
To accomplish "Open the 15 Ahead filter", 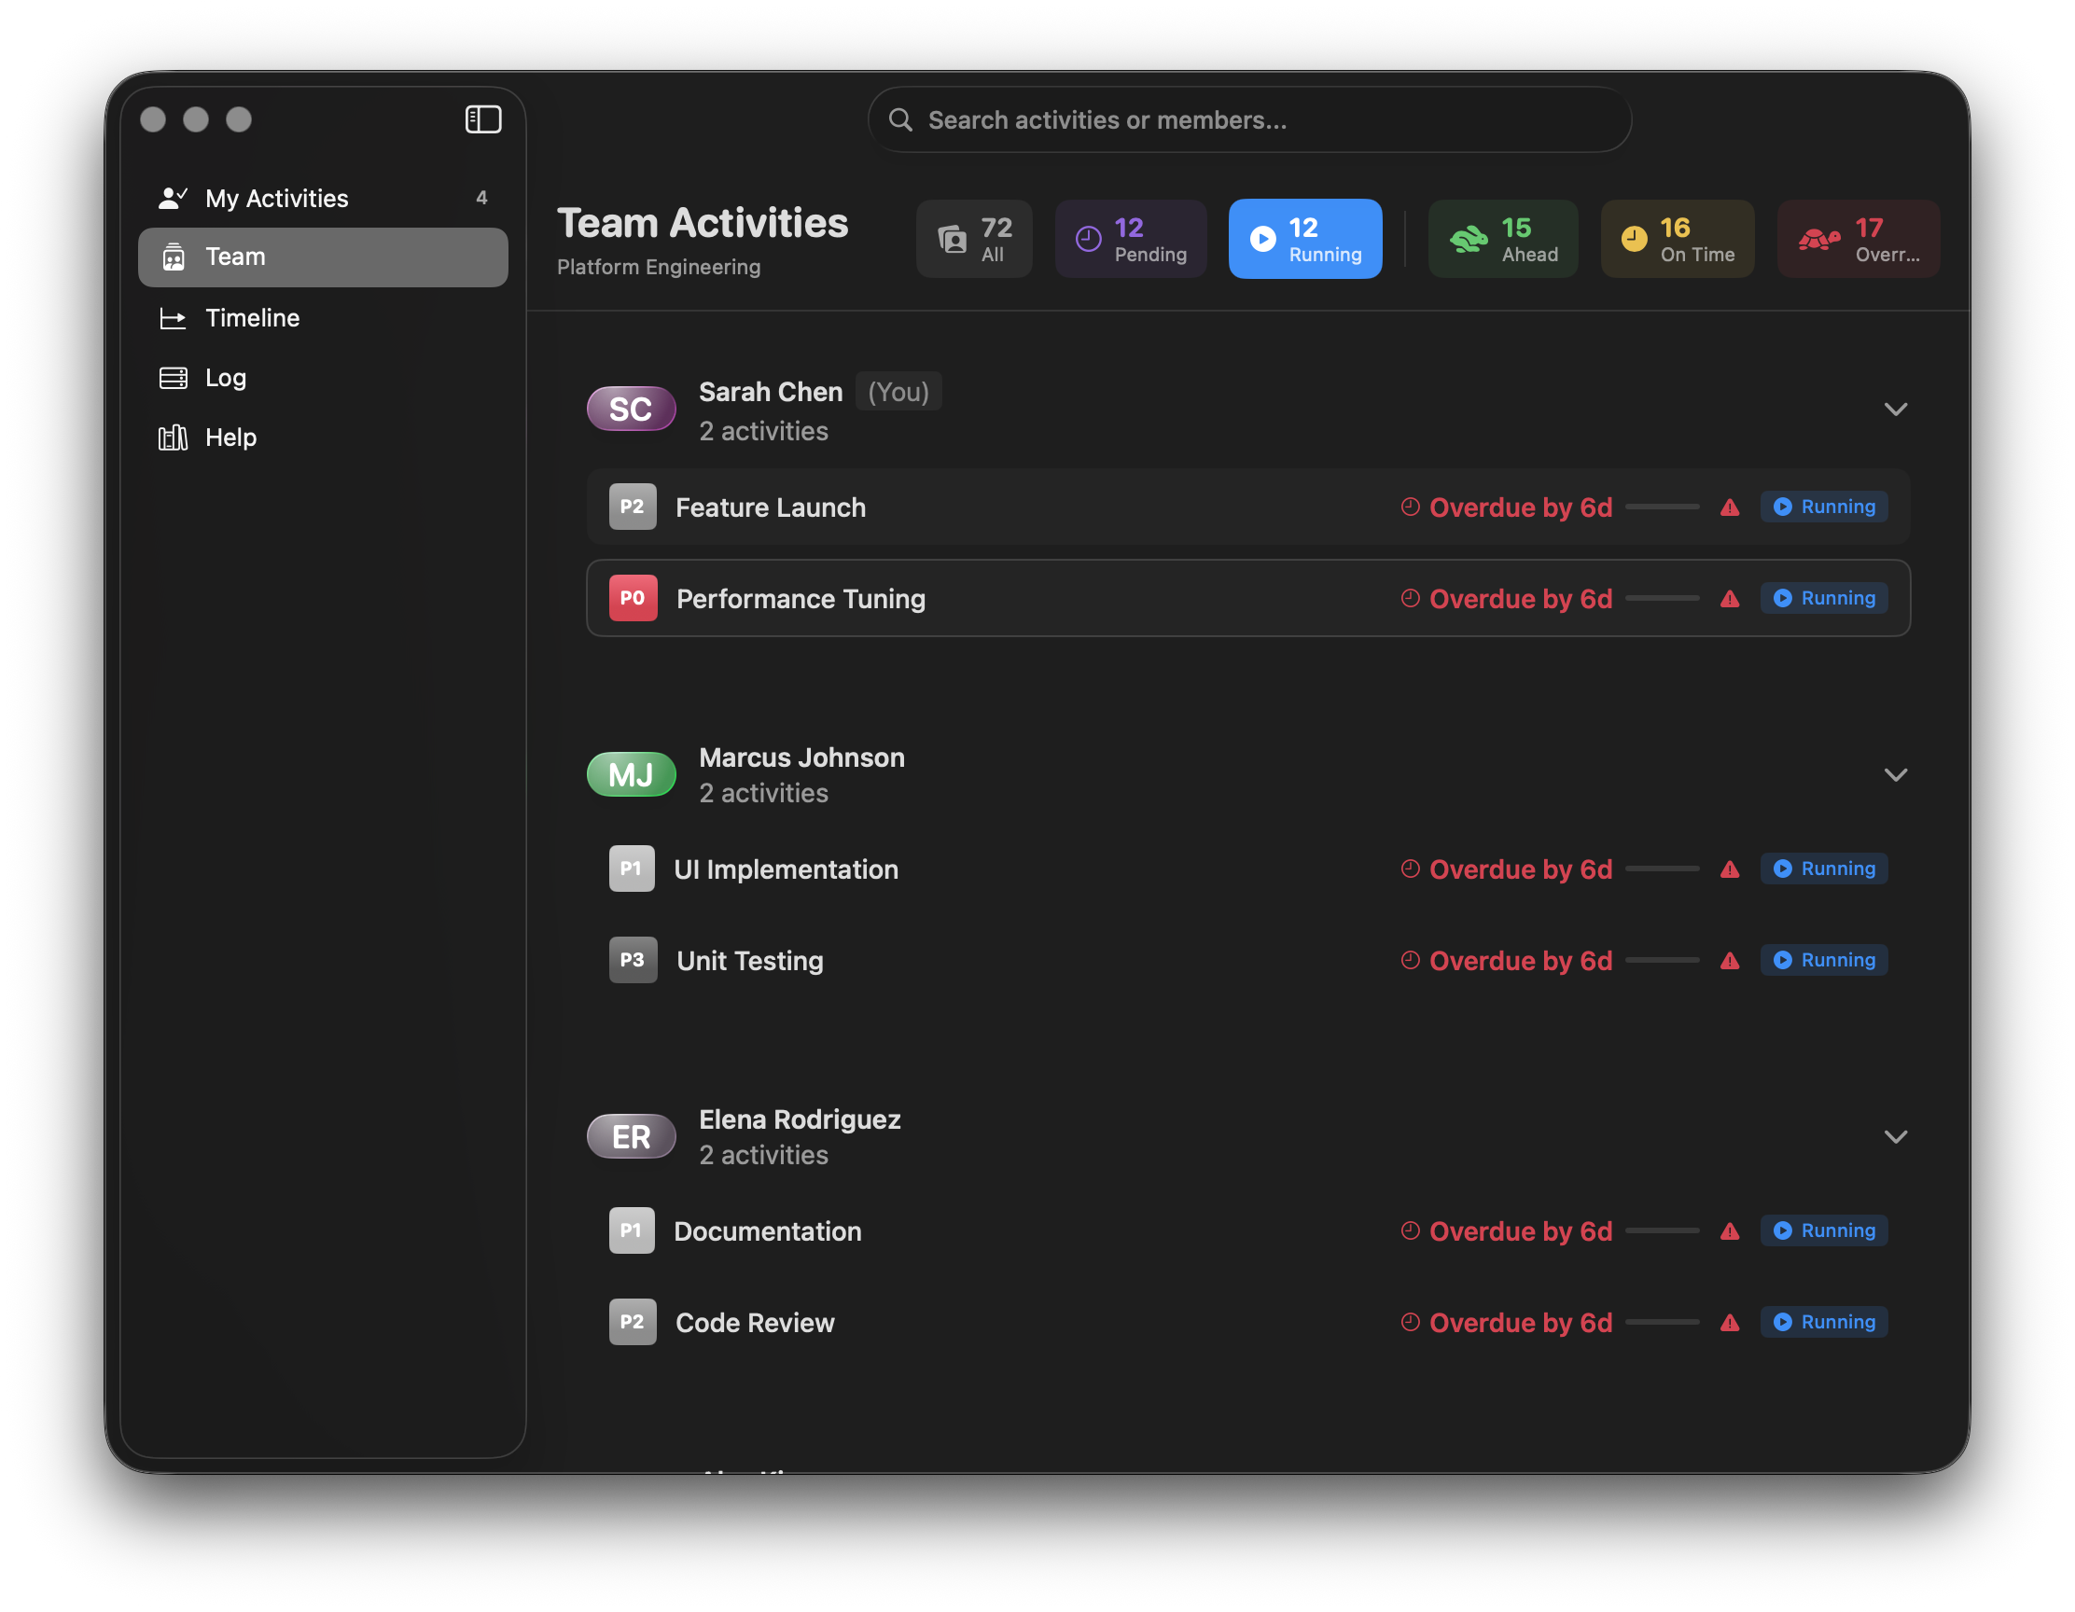I will 1503,239.
